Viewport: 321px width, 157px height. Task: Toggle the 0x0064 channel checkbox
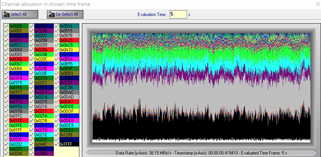pos(6,50)
